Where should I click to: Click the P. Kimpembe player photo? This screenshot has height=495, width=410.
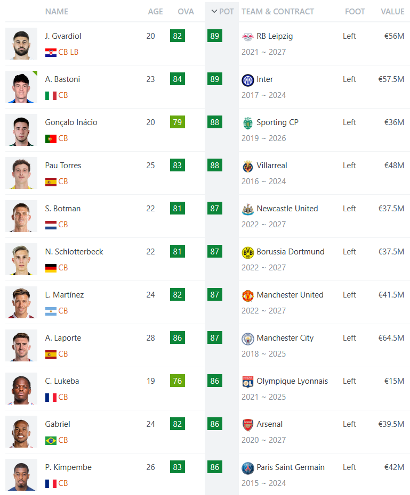(21, 475)
